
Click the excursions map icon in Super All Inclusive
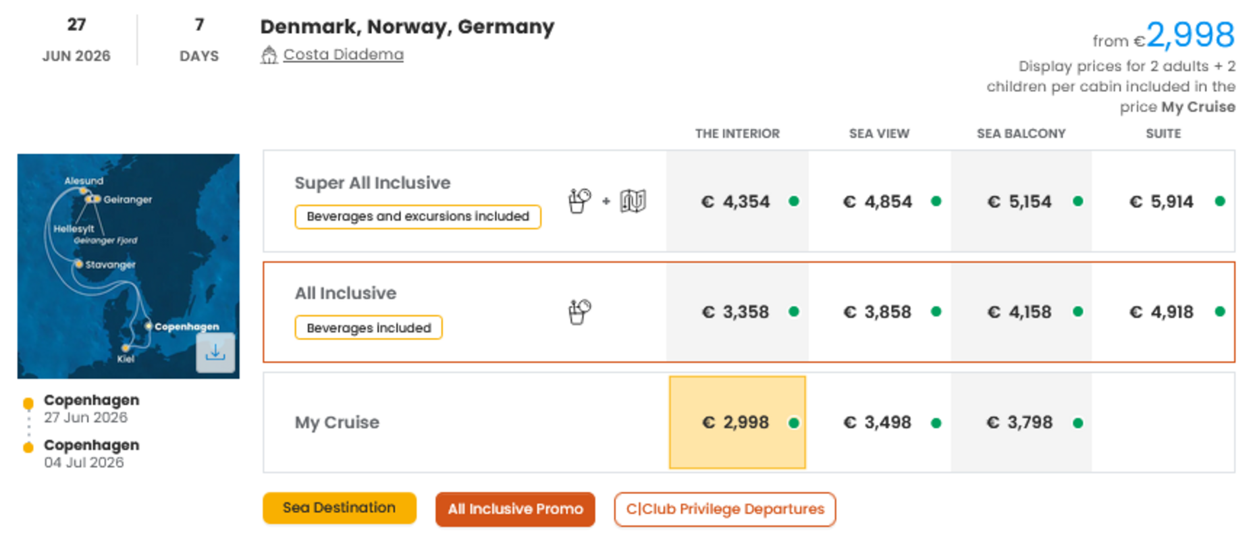[633, 200]
